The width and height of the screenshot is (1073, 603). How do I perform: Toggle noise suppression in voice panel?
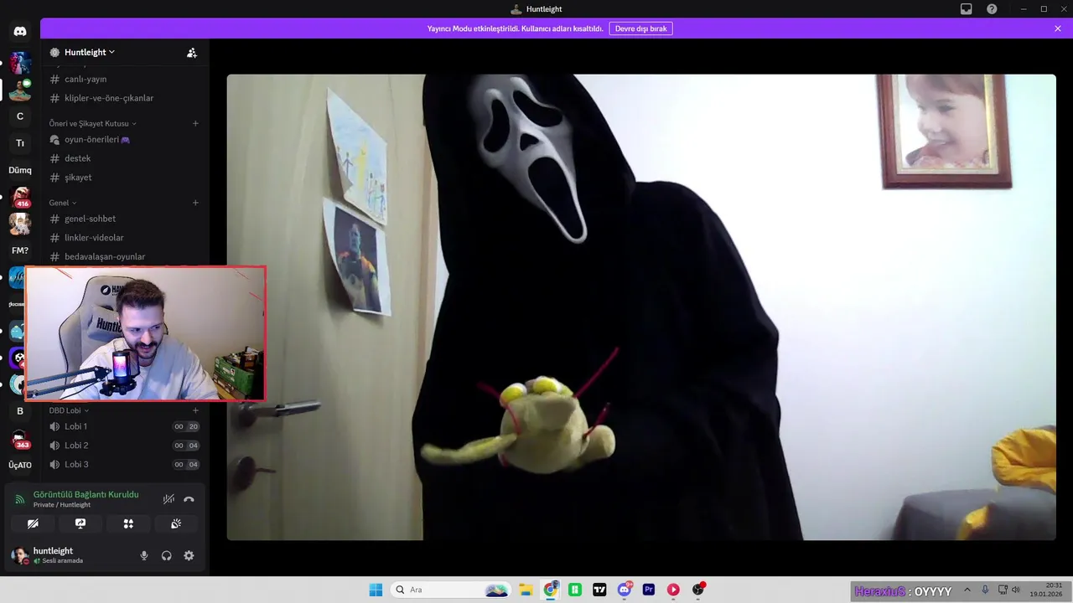[168, 499]
